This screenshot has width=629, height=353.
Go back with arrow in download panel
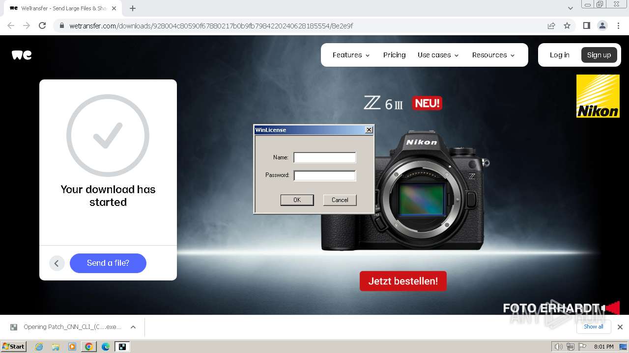click(x=57, y=263)
